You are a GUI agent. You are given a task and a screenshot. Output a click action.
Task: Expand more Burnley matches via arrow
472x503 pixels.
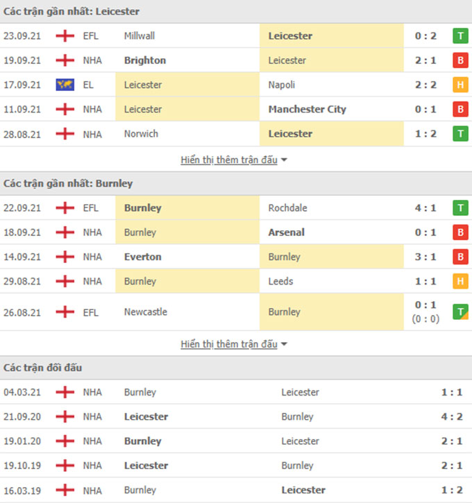coord(284,344)
